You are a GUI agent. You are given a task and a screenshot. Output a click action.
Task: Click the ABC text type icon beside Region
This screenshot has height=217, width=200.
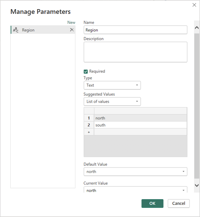(x=16, y=30)
